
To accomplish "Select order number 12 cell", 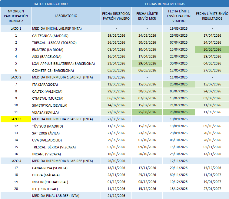I will 16,126.
